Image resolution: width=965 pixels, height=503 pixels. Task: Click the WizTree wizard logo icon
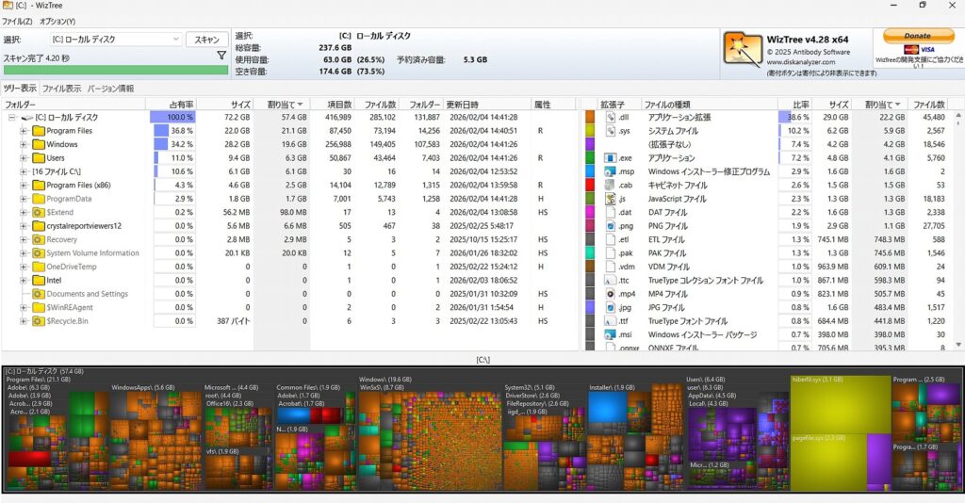point(742,49)
